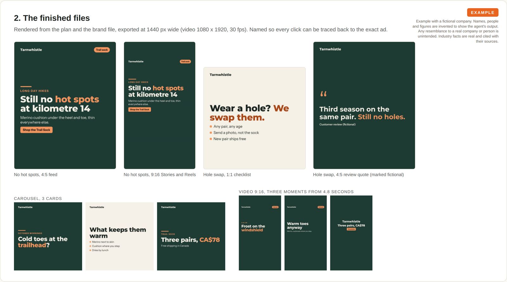Click the 'Merino next to skin' bullet
Image resolution: width=507 pixels, height=282 pixels.
click(102, 242)
